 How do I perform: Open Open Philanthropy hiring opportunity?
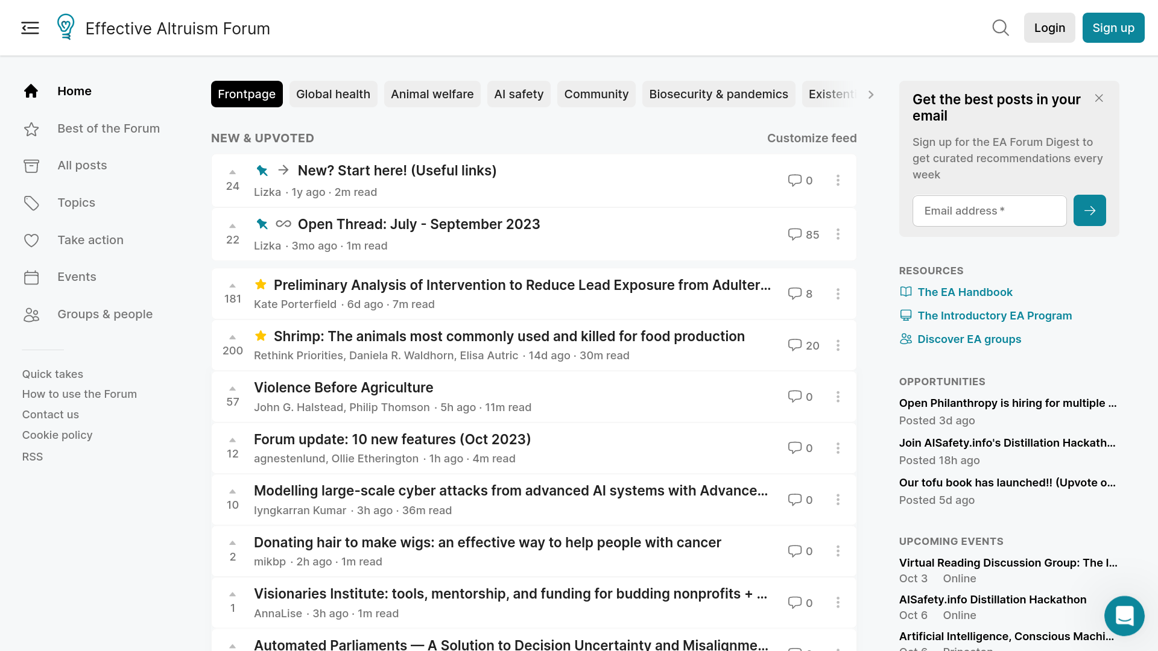[1008, 403]
